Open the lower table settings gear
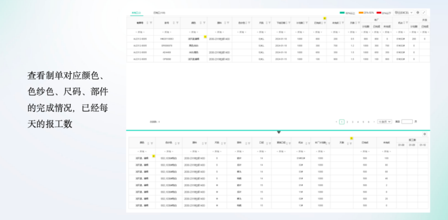The height and width of the screenshot is (220, 448). tap(425, 134)
